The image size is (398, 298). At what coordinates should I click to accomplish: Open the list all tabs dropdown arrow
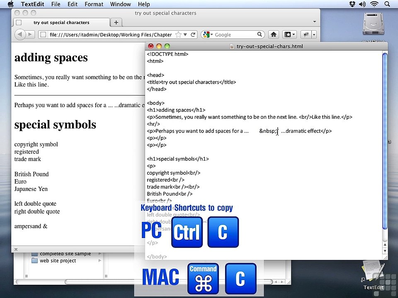(315, 22)
